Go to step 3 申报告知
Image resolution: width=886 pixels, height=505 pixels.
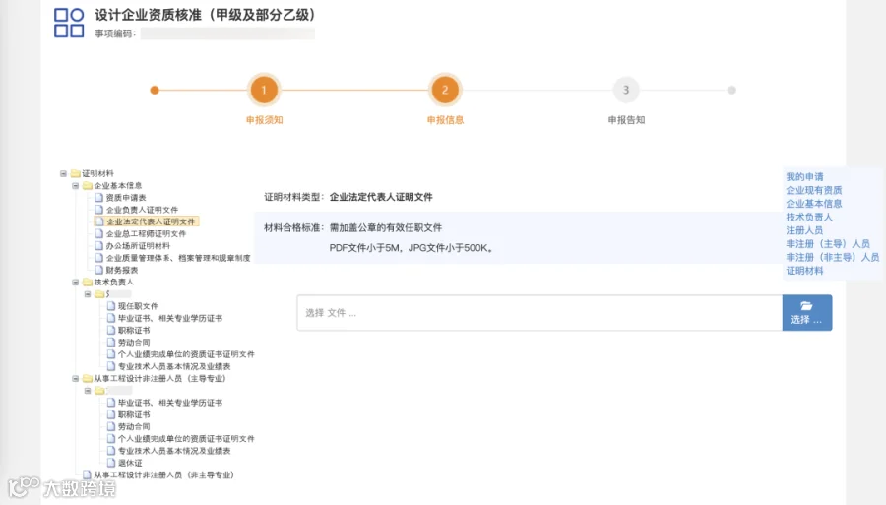pyautogui.click(x=626, y=90)
